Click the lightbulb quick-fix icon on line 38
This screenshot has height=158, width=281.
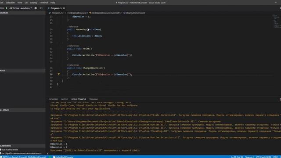pyautogui.click(x=58, y=74)
